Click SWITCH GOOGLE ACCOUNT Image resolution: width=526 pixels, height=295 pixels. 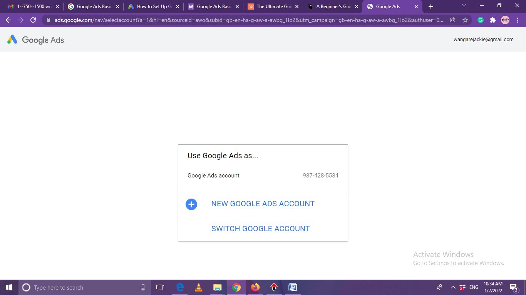pyautogui.click(x=261, y=229)
